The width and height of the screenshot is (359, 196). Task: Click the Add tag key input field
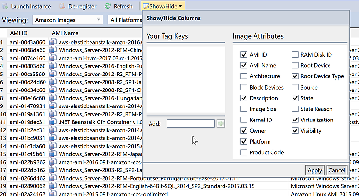point(191,123)
